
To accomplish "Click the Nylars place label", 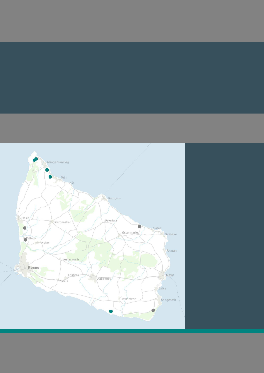I will point(64,281).
